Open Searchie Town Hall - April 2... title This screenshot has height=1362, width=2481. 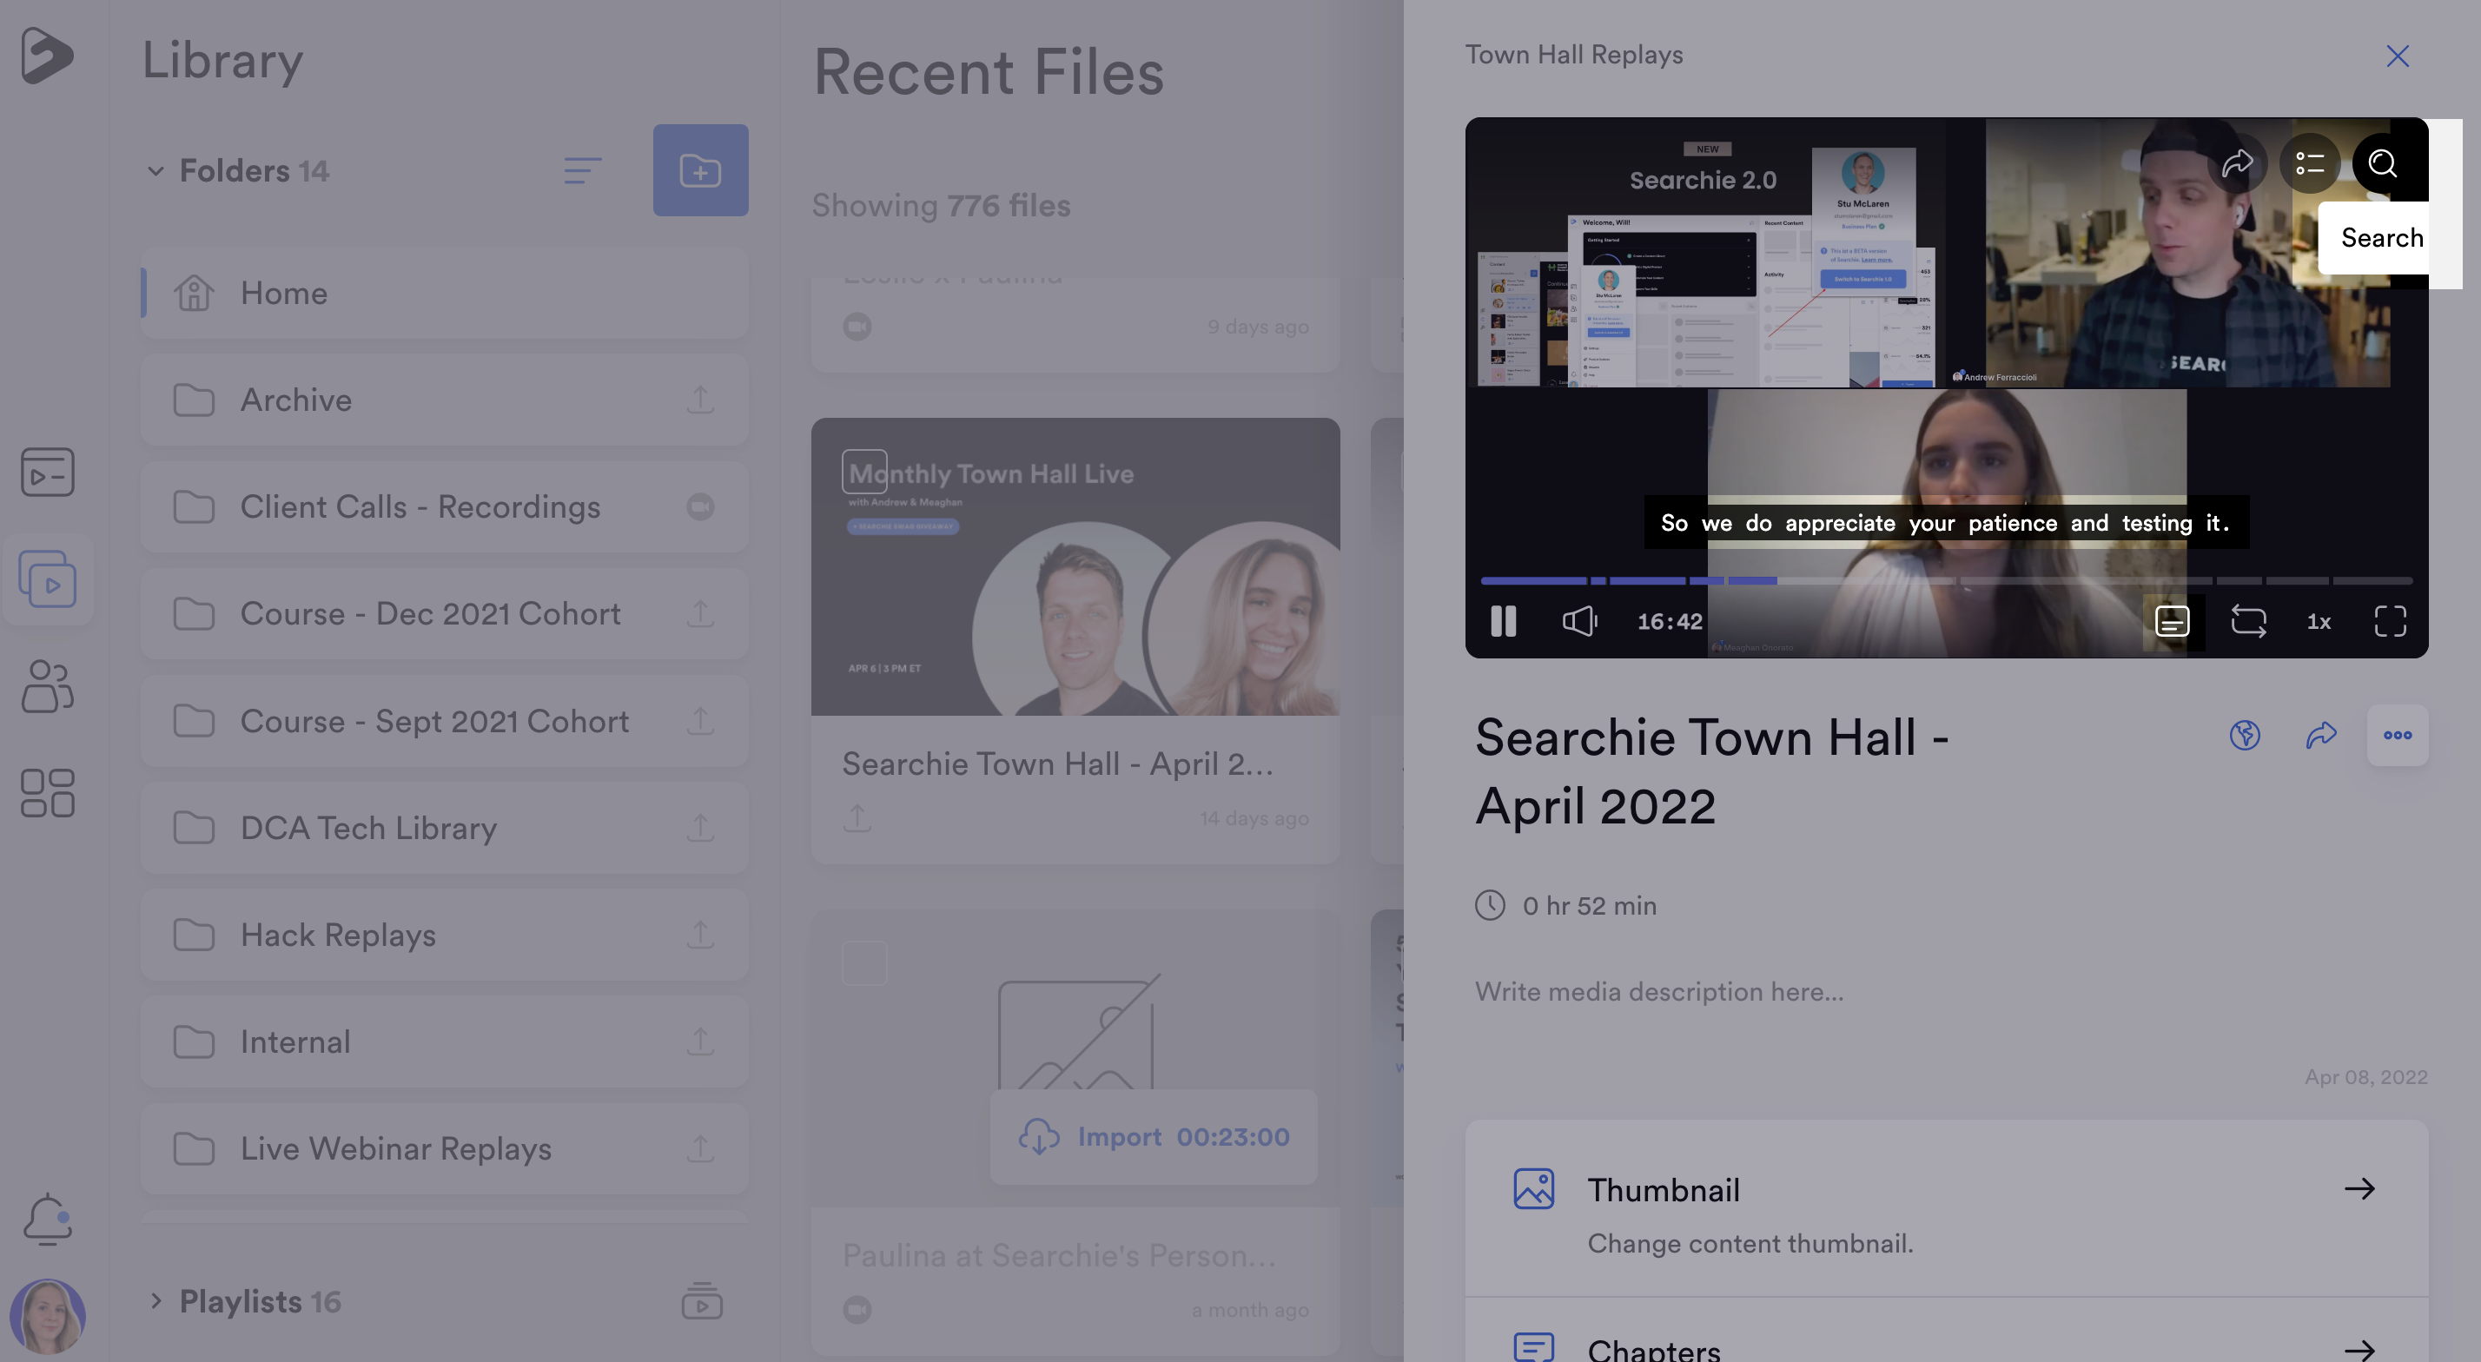tap(1057, 764)
